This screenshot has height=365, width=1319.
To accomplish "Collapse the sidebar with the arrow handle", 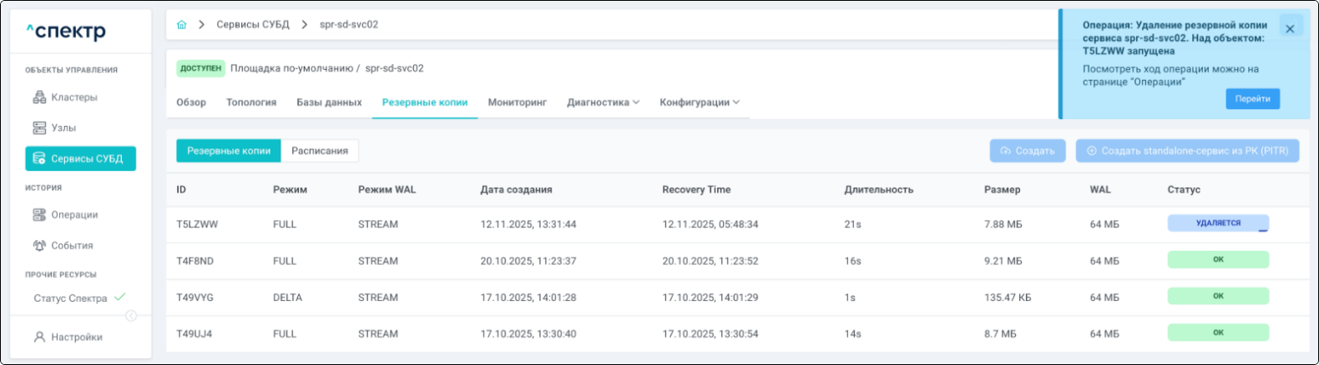I will [131, 316].
